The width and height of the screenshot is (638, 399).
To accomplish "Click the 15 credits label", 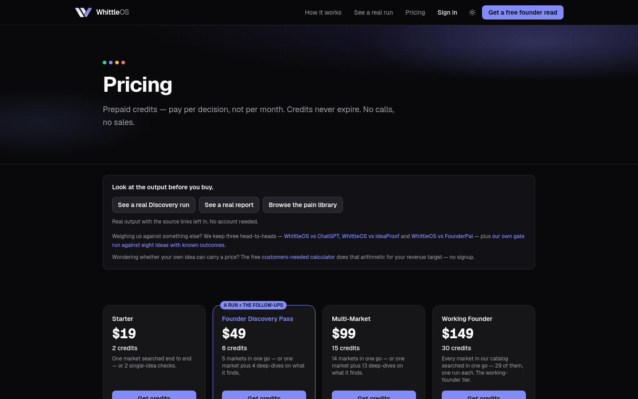I will (346, 348).
